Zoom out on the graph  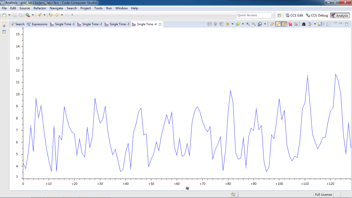[x=254, y=24]
